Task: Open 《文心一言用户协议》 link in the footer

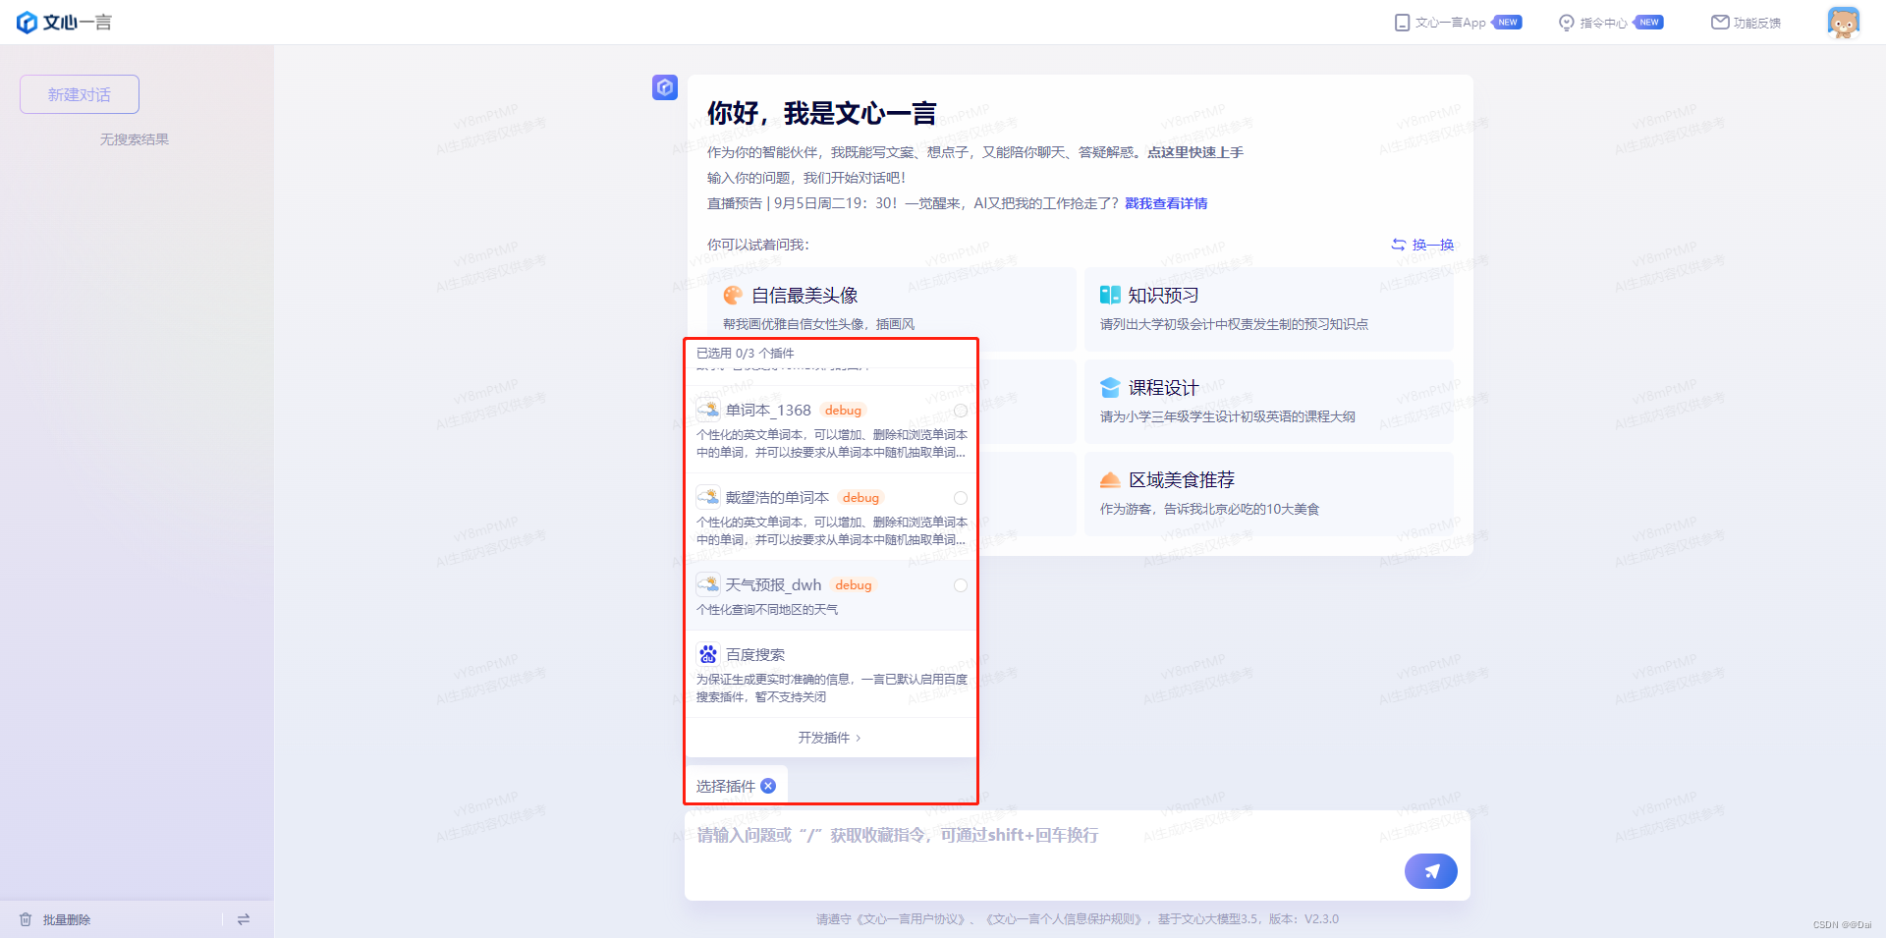Action: coord(911,919)
